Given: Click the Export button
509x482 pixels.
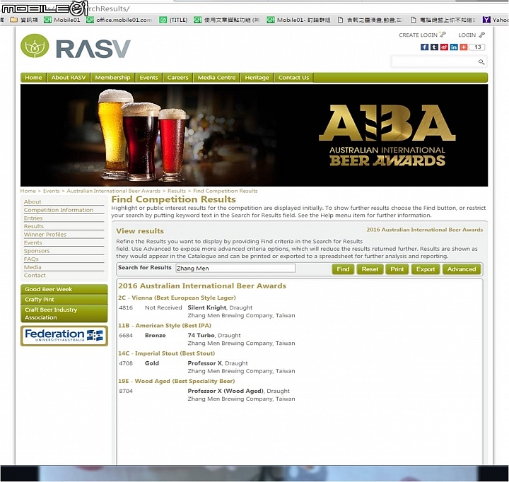Looking at the screenshot, I should click(426, 269).
